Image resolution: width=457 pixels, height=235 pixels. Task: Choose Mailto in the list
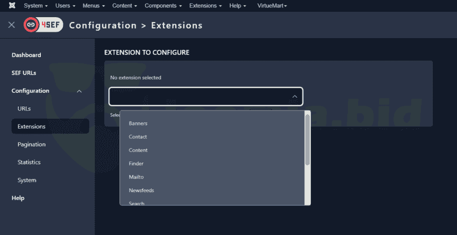click(x=136, y=177)
